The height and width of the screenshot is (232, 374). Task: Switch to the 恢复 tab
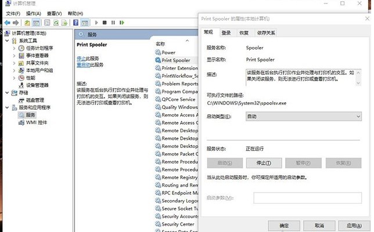tap(244, 33)
